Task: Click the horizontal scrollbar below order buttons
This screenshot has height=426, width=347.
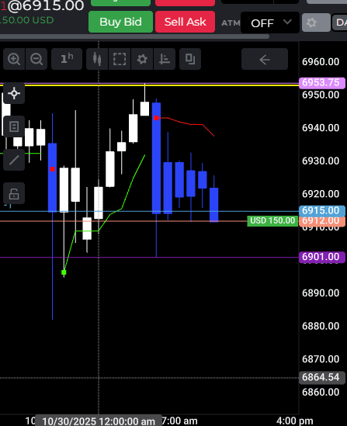Action: 134,36
